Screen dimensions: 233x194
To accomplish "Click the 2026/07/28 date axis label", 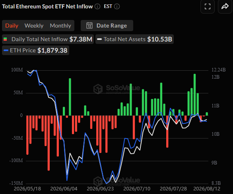I will pyautogui.click(x=173, y=189).
